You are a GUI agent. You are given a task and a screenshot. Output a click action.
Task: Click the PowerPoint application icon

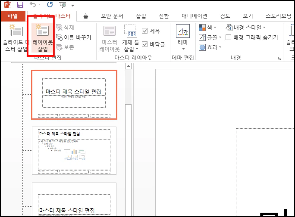pyautogui.click(x=8, y=5)
